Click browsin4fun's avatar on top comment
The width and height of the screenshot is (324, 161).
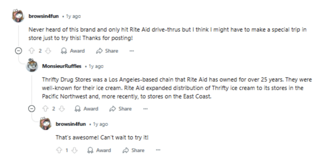[18, 16]
